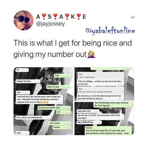Image resolution: width=150 pixels, height=150 pixels.
Task: Select the green 'Helo' reply bubble
Action: [x=62, y=76]
